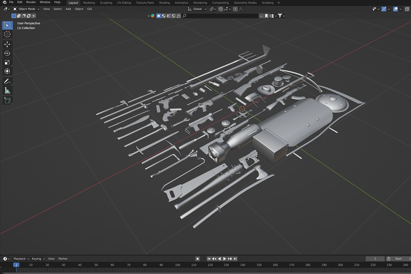The width and height of the screenshot is (411, 274).
Task: Set selection mode to invert
Action: (x=29, y=16)
